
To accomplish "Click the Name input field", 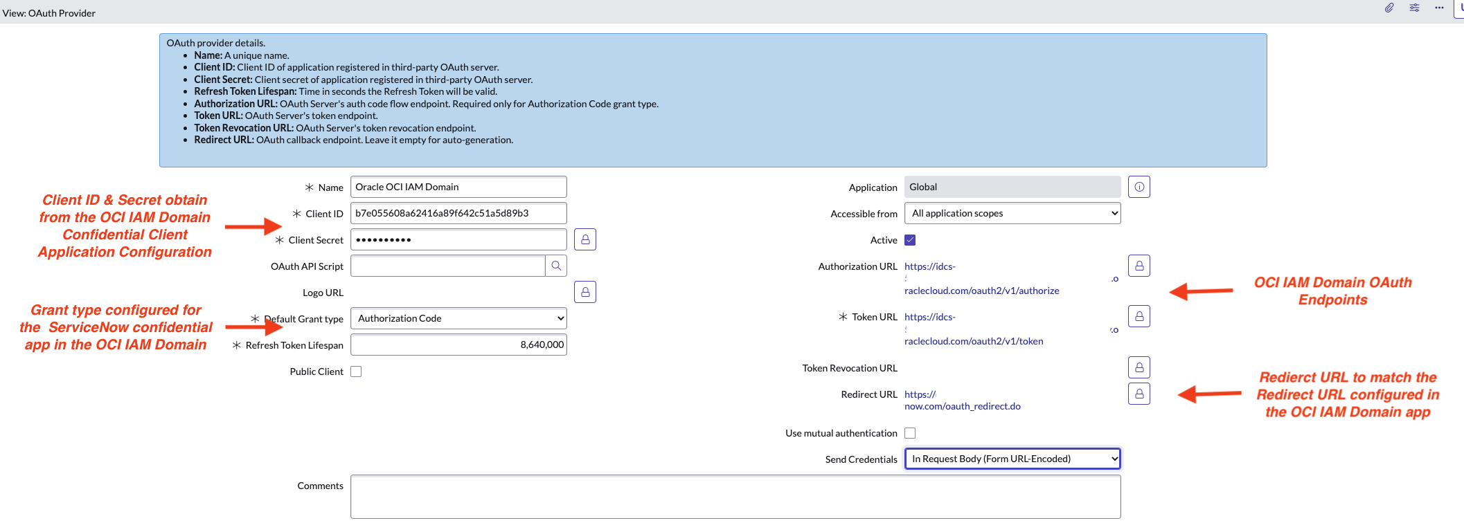I will pos(458,187).
